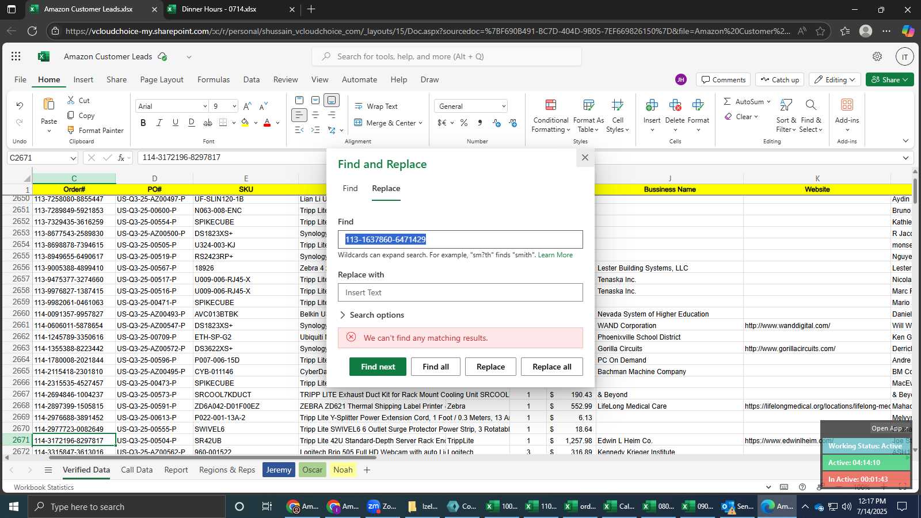Screen dimensions: 921x518
Task: Click the decrease indent icon
Action: 299,130
